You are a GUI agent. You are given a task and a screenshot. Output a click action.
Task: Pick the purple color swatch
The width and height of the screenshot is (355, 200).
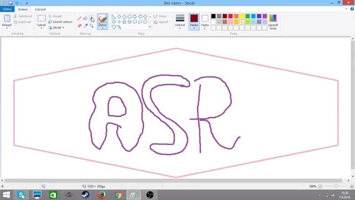(265, 16)
